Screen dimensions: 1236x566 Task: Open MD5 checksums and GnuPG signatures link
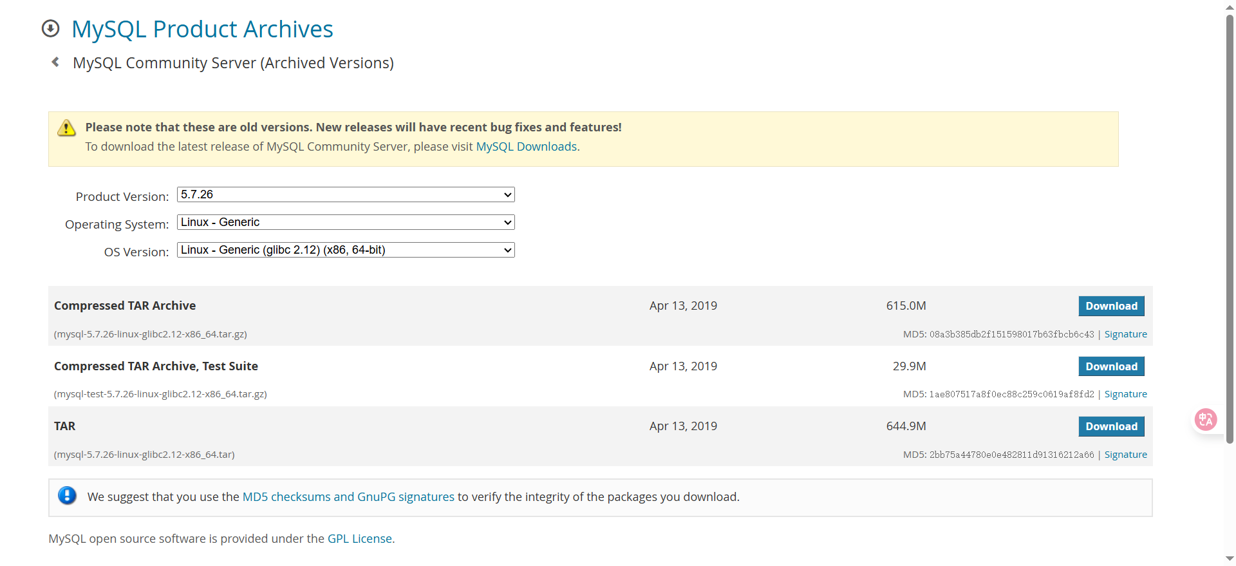348,497
